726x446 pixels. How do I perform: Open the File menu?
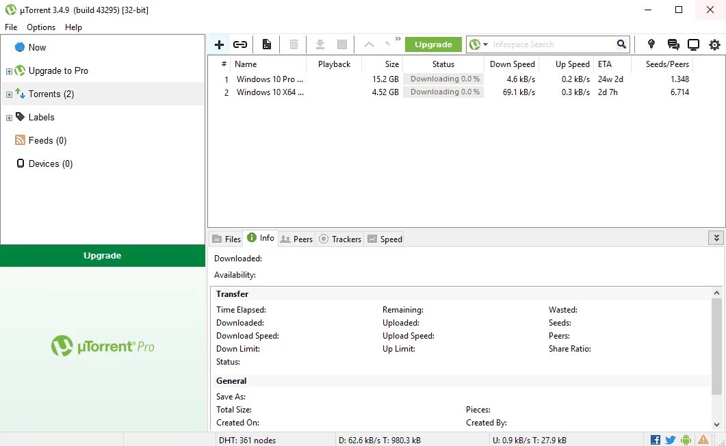point(11,27)
